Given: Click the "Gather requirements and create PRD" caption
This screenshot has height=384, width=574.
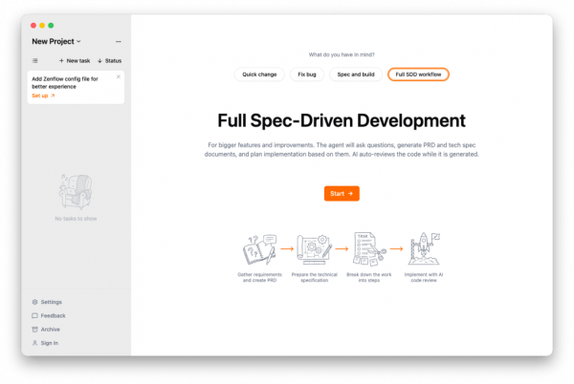Looking at the screenshot, I should tap(259, 278).
